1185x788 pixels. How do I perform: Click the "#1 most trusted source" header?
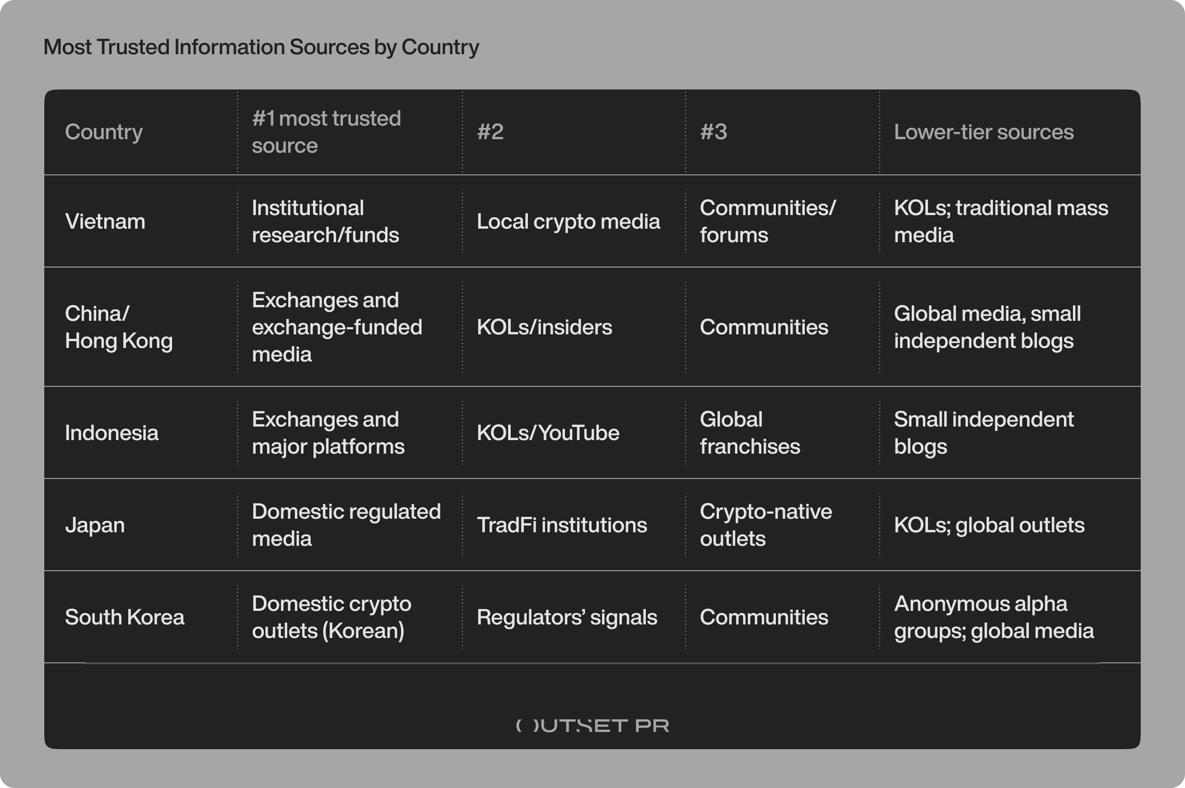[327, 132]
